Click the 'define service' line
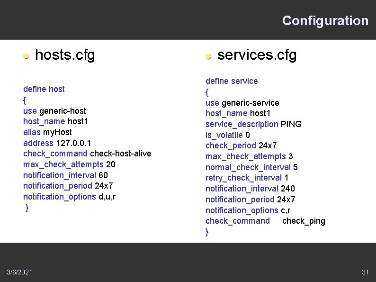The image size is (376, 282). [232, 81]
